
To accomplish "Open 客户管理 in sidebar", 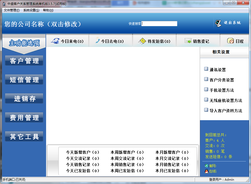I will [24, 61].
